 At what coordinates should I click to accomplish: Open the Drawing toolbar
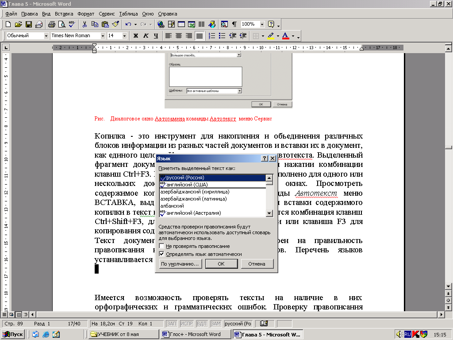[212, 24]
